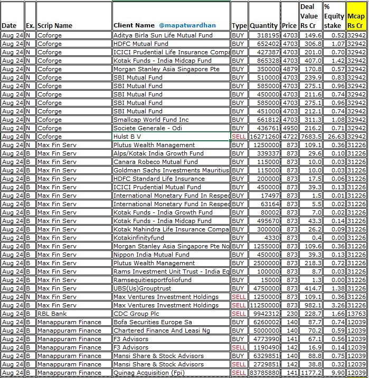Click equity stake 1.42 cell
Viewport: 369px width, 378px height.
(x=334, y=61)
